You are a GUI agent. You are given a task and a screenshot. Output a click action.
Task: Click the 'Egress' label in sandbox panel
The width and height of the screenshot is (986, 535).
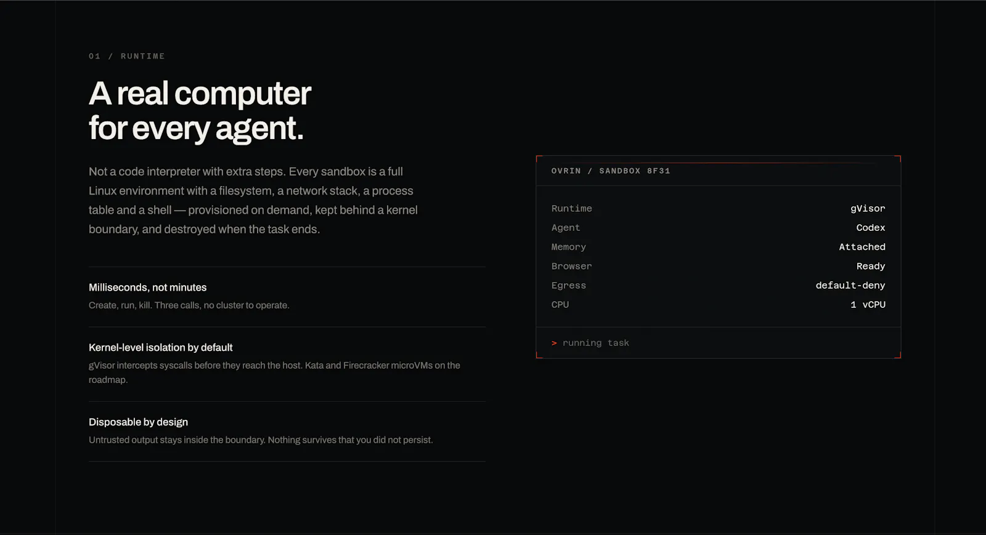(x=568, y=286)
